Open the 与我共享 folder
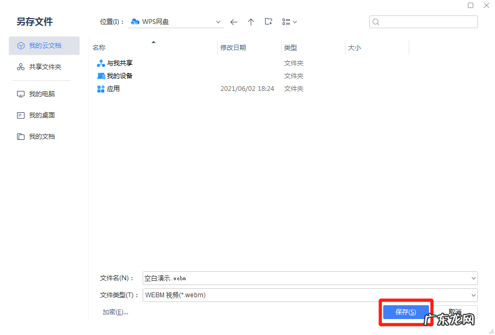The height and width of the screenshot is (335, 495). (x=119, y=63)
